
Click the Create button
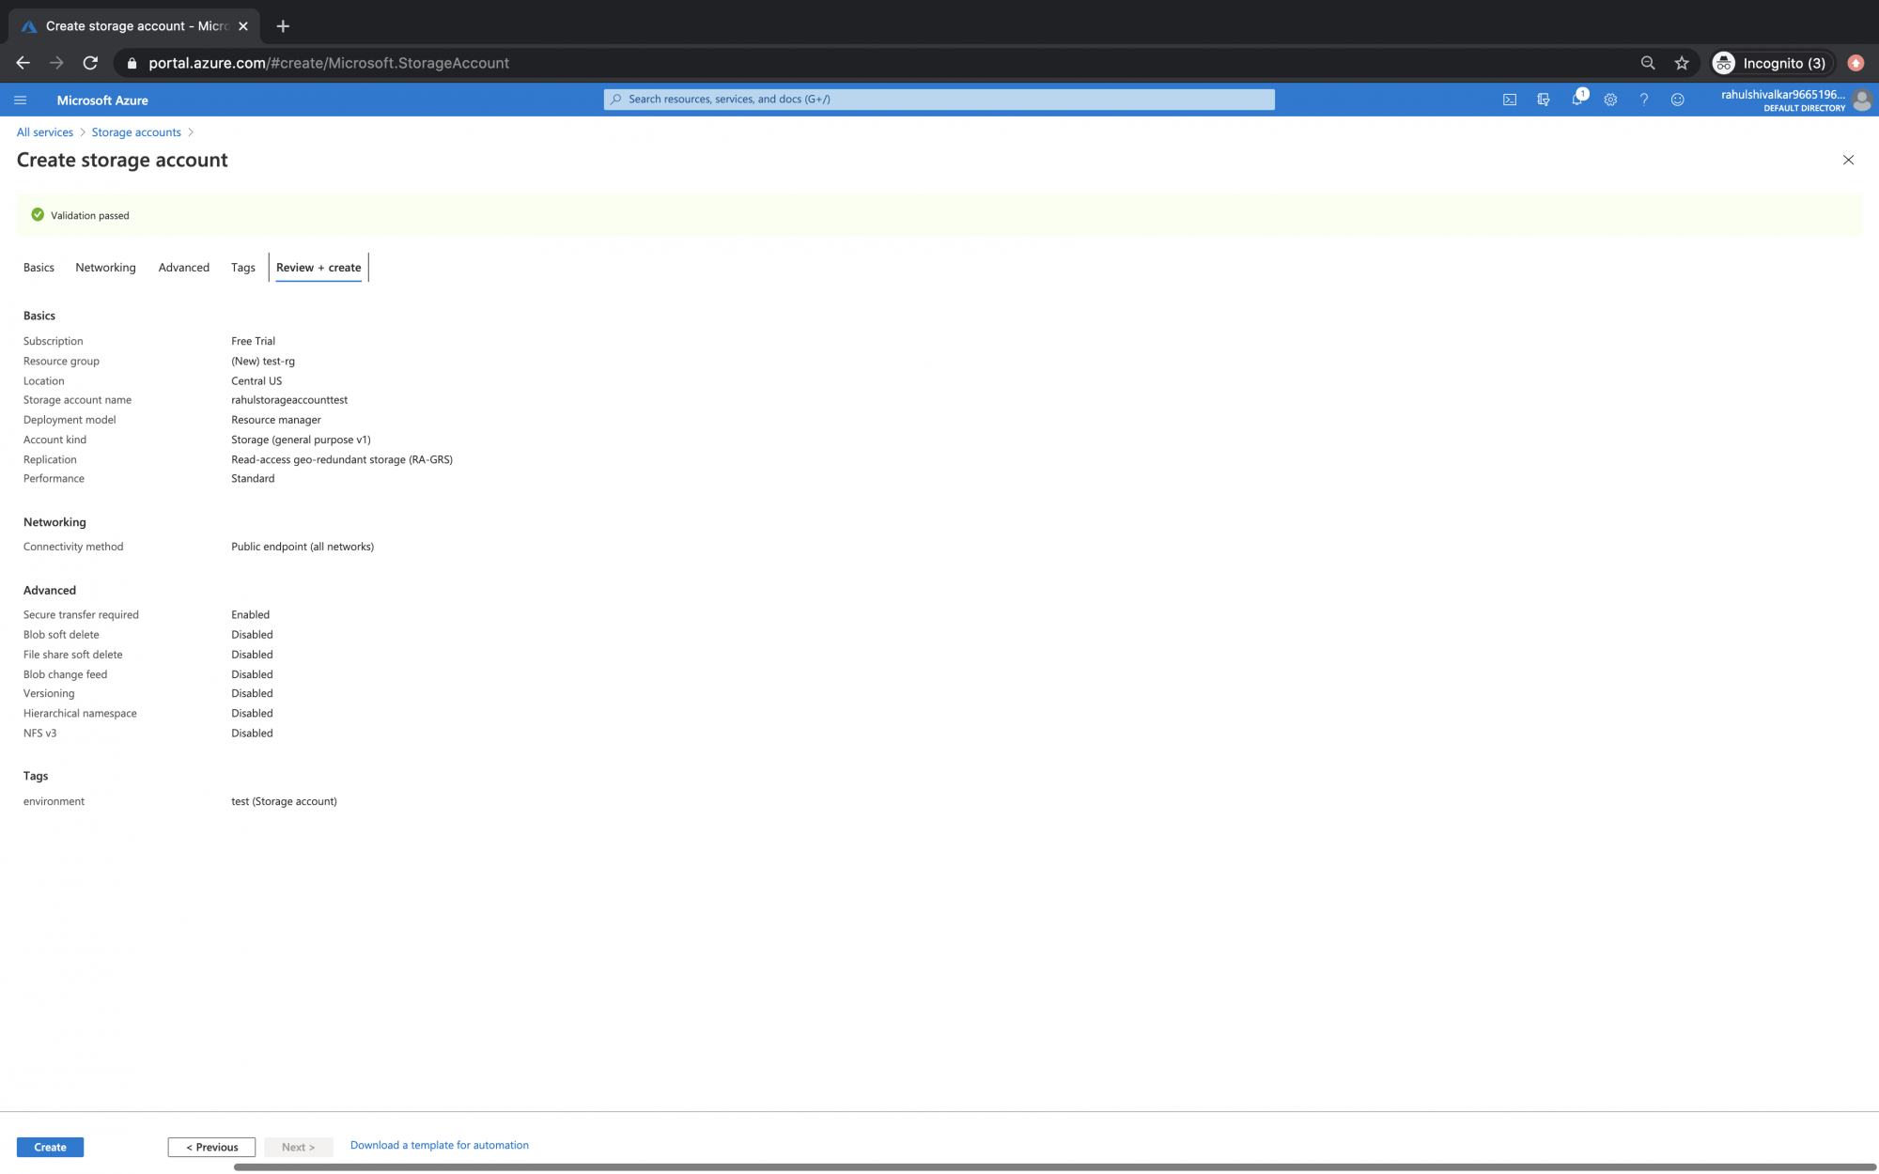50,1147
